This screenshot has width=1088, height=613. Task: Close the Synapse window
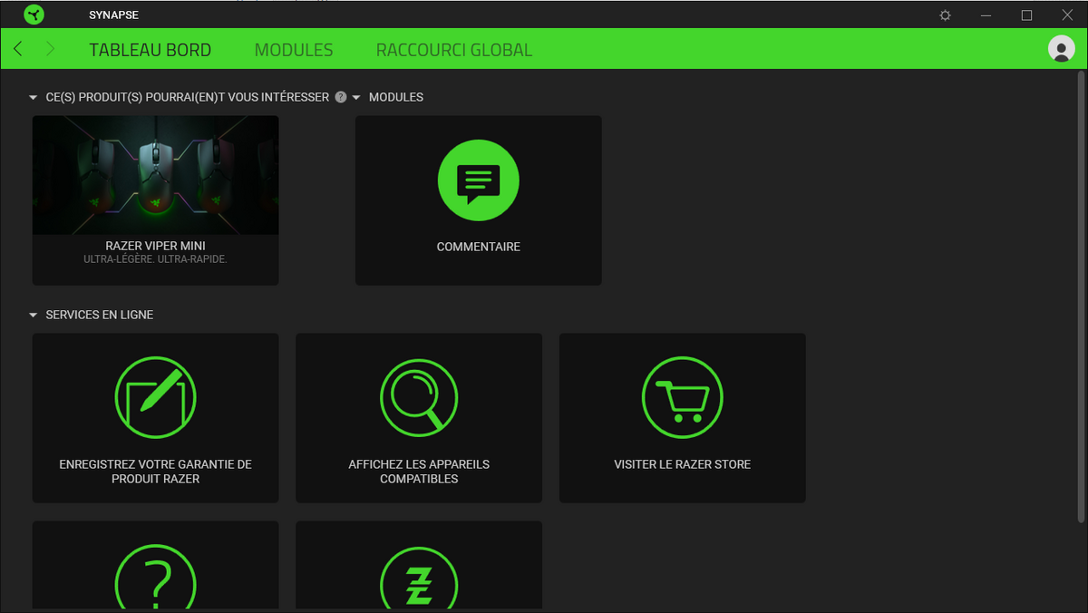click(1067, 15)
